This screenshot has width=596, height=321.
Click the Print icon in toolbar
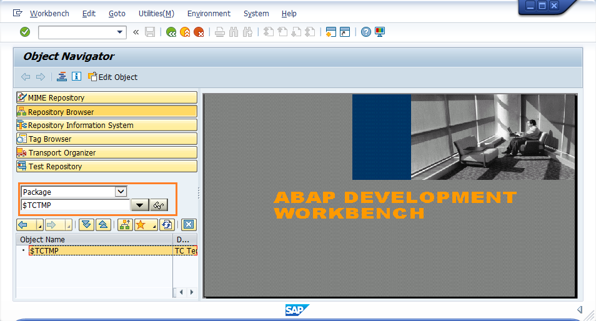coord(220,32)
